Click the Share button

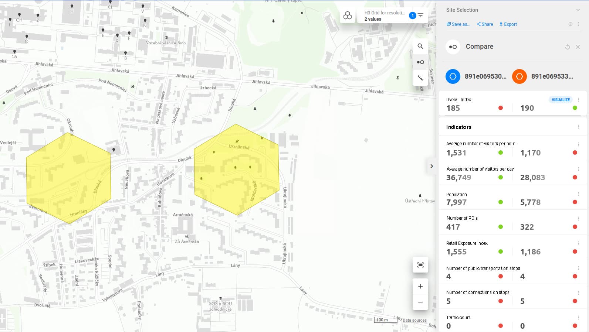point(485,24)
